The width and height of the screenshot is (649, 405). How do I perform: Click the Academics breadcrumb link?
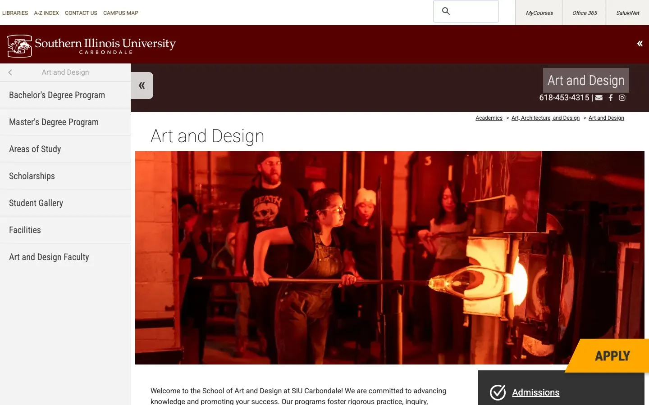[489, 118]
